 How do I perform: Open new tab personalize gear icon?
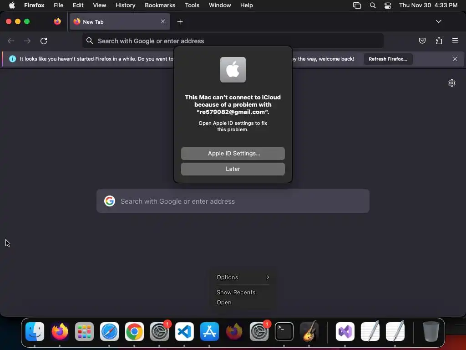[x=452, y=83]
